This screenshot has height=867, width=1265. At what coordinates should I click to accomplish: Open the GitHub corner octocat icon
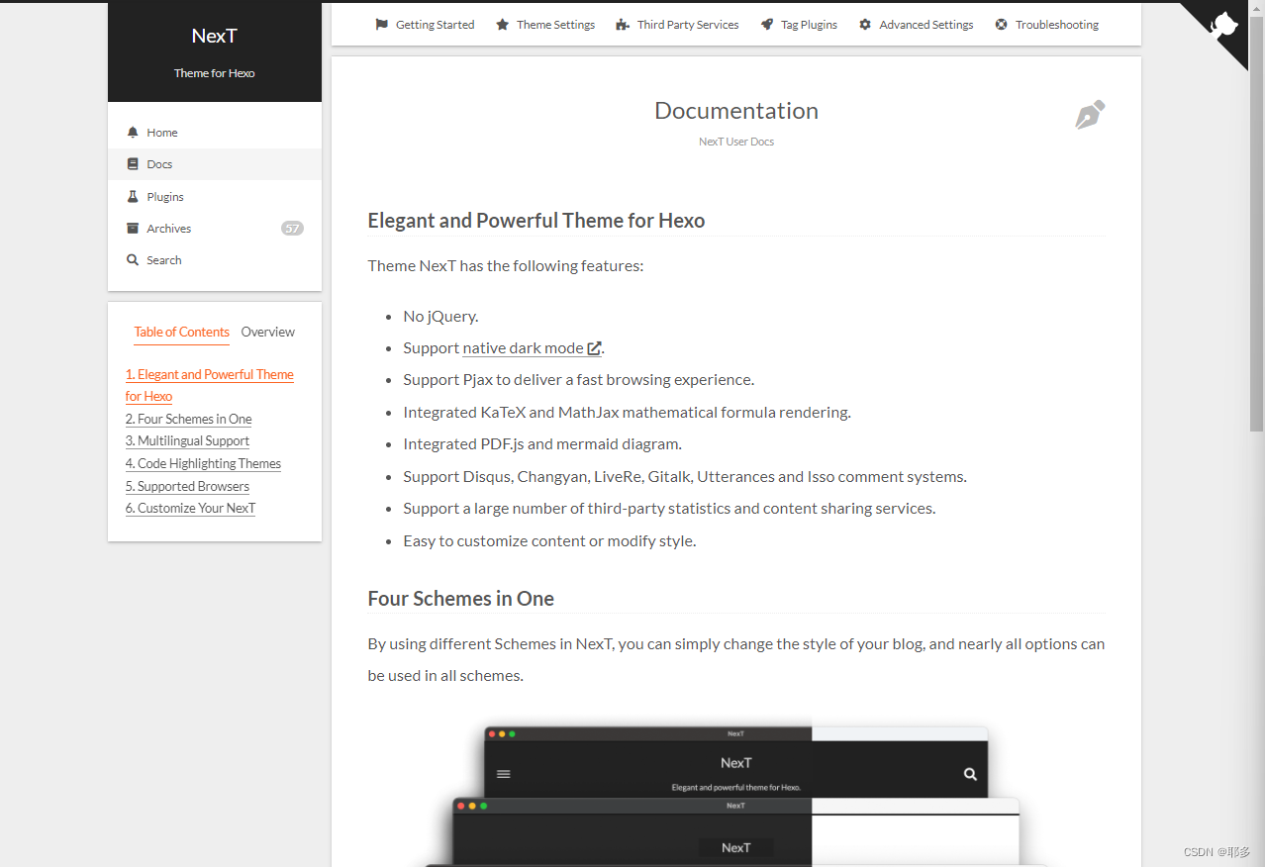click(x=1225, y=26)
